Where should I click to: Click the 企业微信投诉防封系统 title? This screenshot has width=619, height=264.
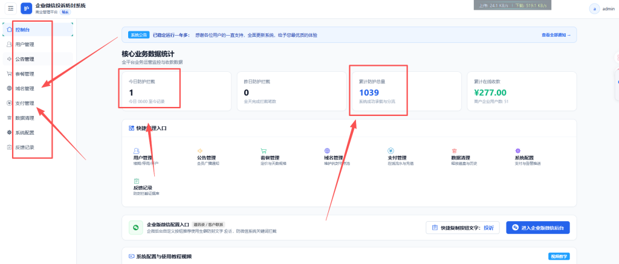60,5
